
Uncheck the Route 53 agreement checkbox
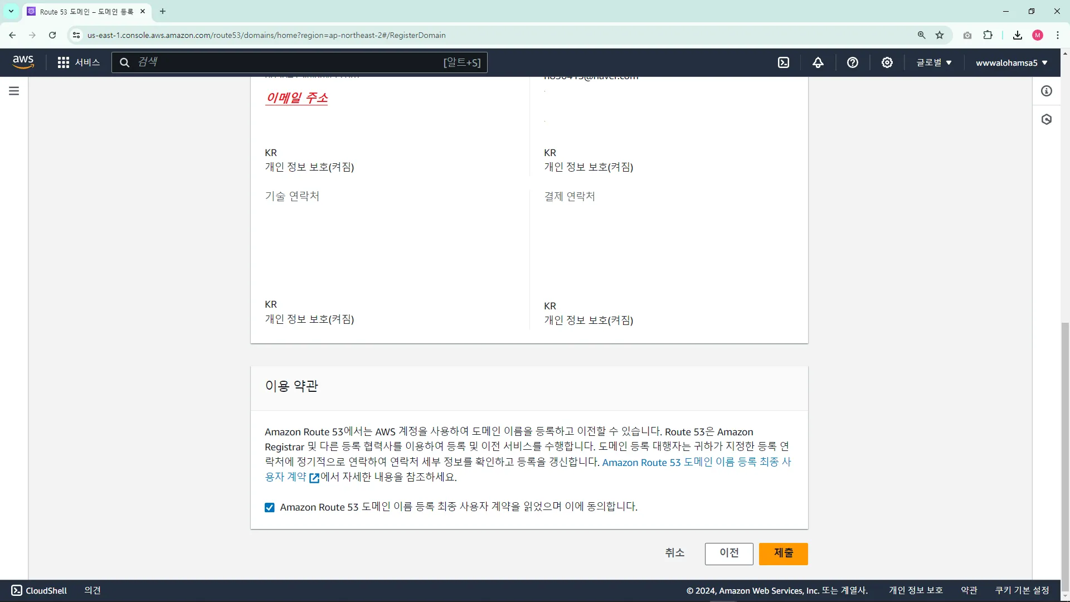click(x=270, y=507)
